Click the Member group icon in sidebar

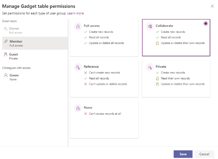[5, 42]
